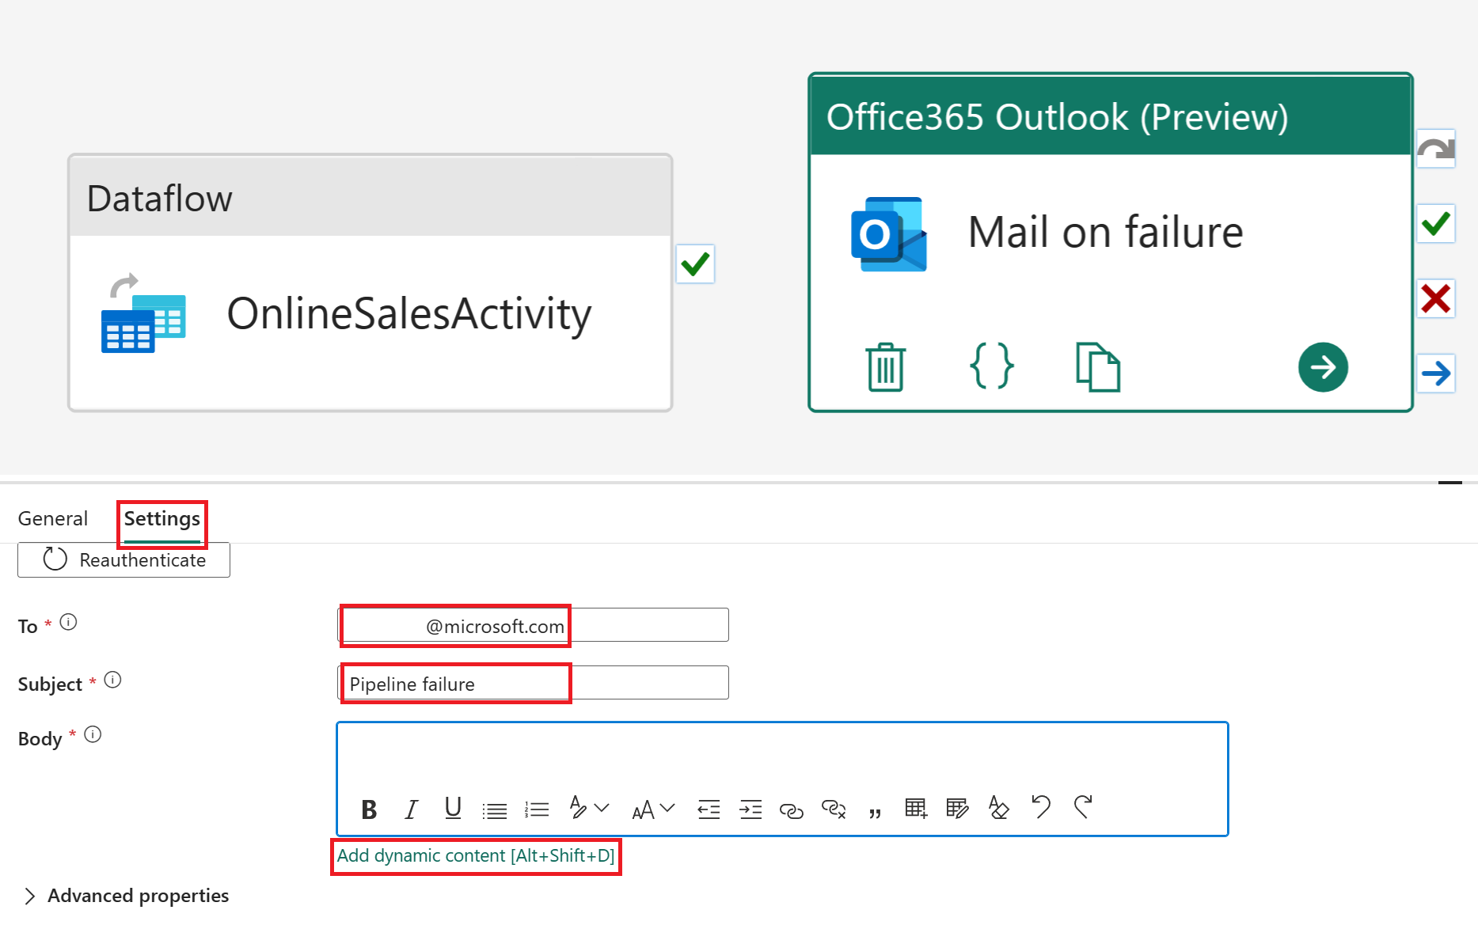Toggle underline formatting in the body editor
This screenshot has height=925, width=1478.
[452, 809]
